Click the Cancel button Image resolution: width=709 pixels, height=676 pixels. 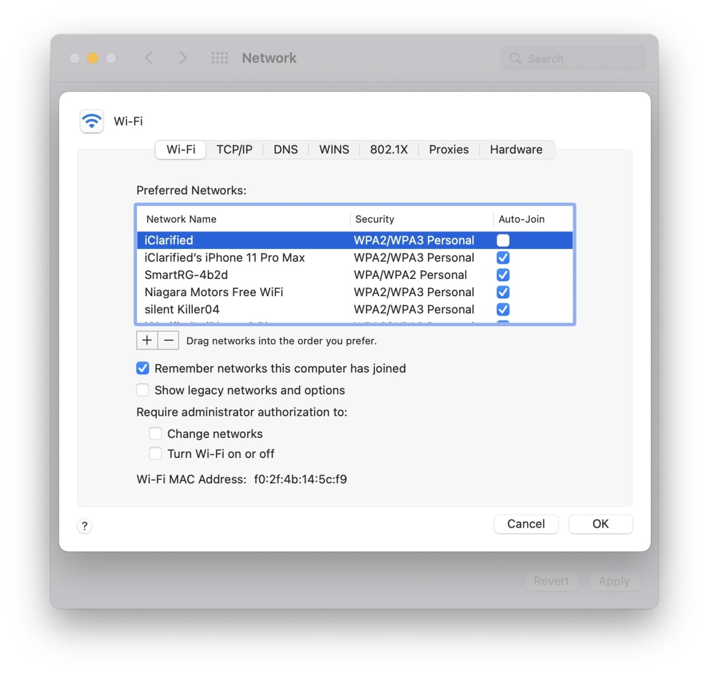526,524
